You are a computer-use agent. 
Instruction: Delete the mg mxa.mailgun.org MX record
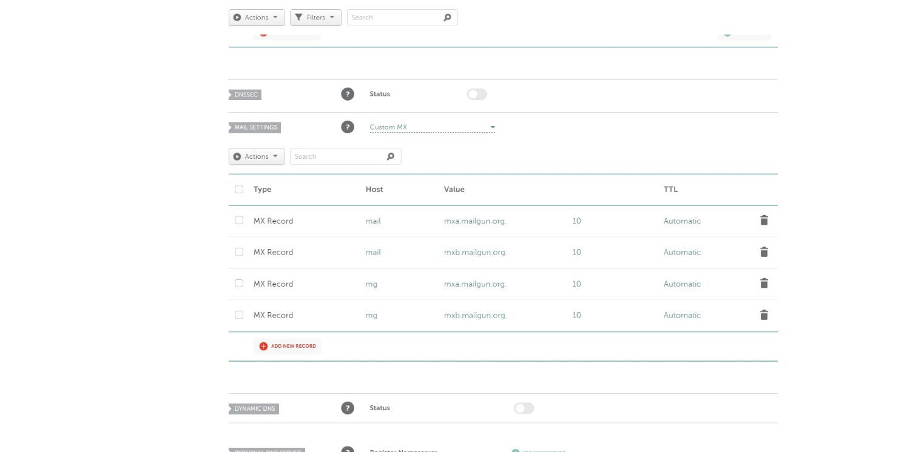[764, 284]
